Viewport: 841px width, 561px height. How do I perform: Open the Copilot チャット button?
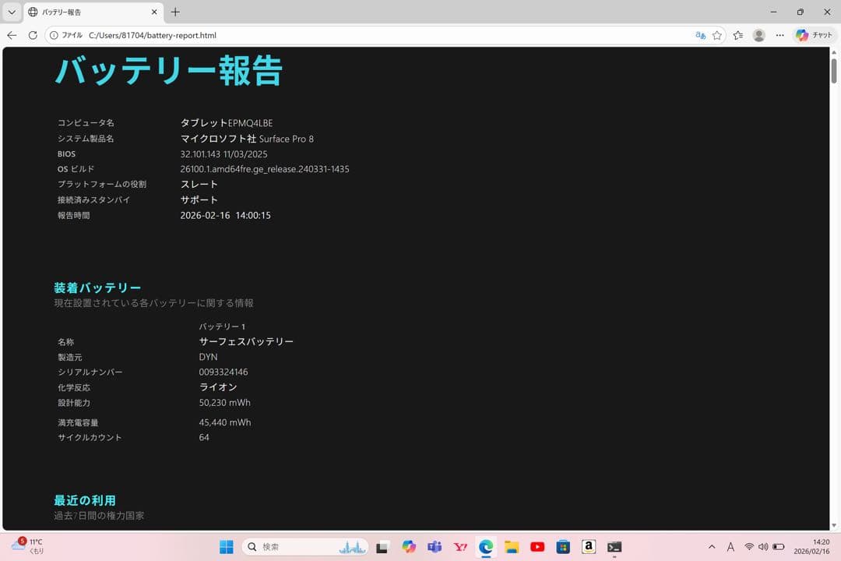[815, 35]
